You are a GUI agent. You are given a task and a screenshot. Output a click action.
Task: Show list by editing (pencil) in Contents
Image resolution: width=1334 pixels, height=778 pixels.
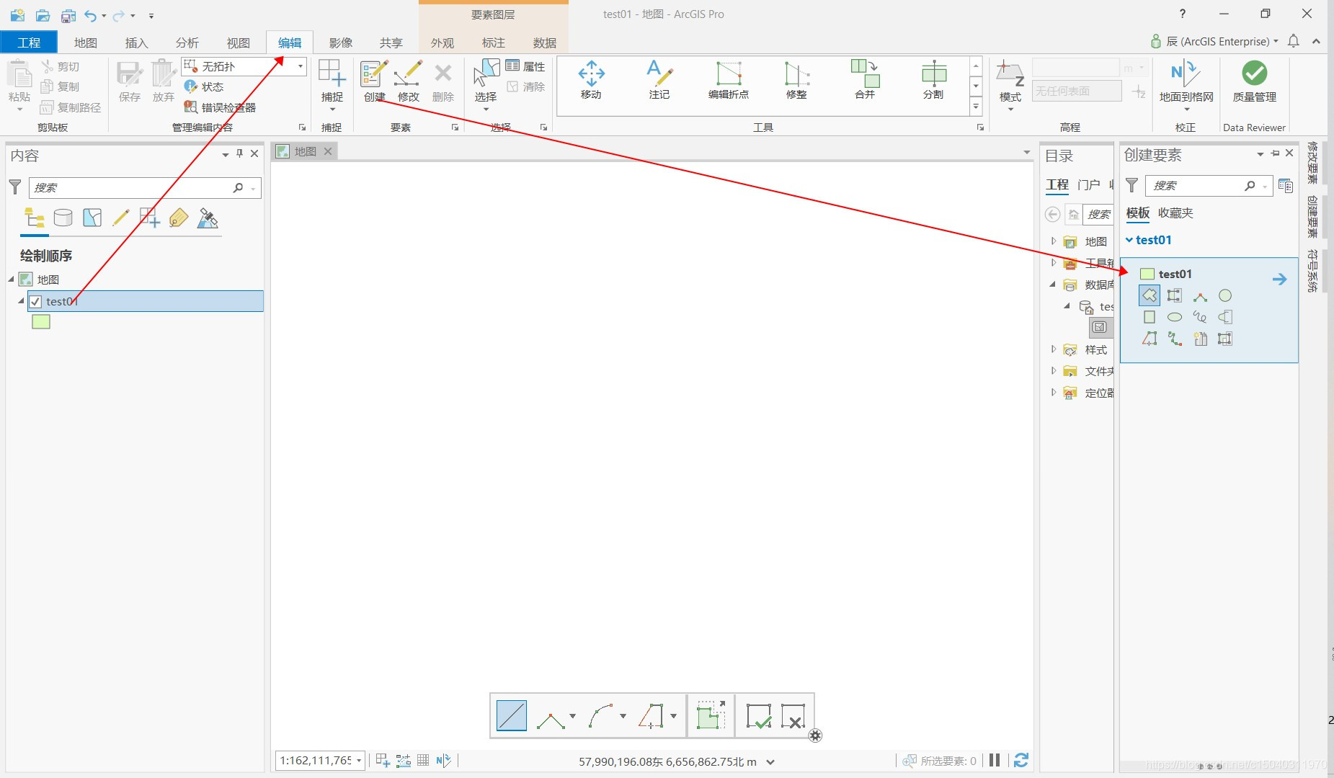point(121,218)
